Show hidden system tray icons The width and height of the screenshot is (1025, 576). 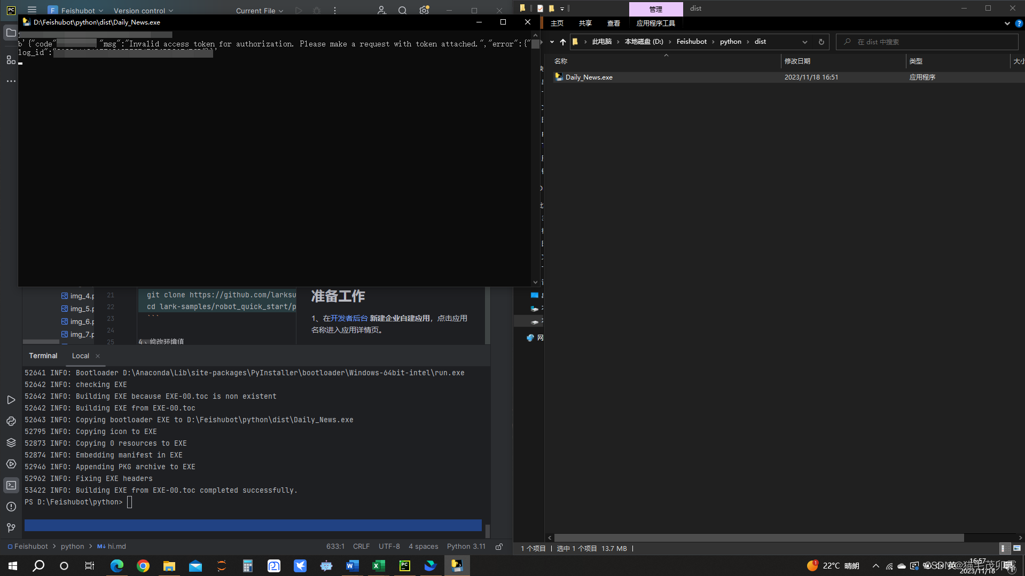coord(875,565)
